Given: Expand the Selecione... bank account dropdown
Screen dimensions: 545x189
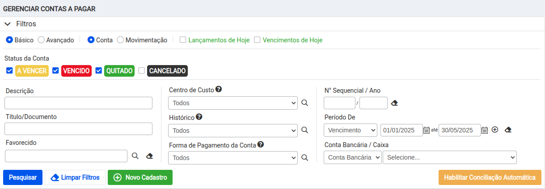Looking at the screenshot, I should pyautogui.click(x=450, y=157).
